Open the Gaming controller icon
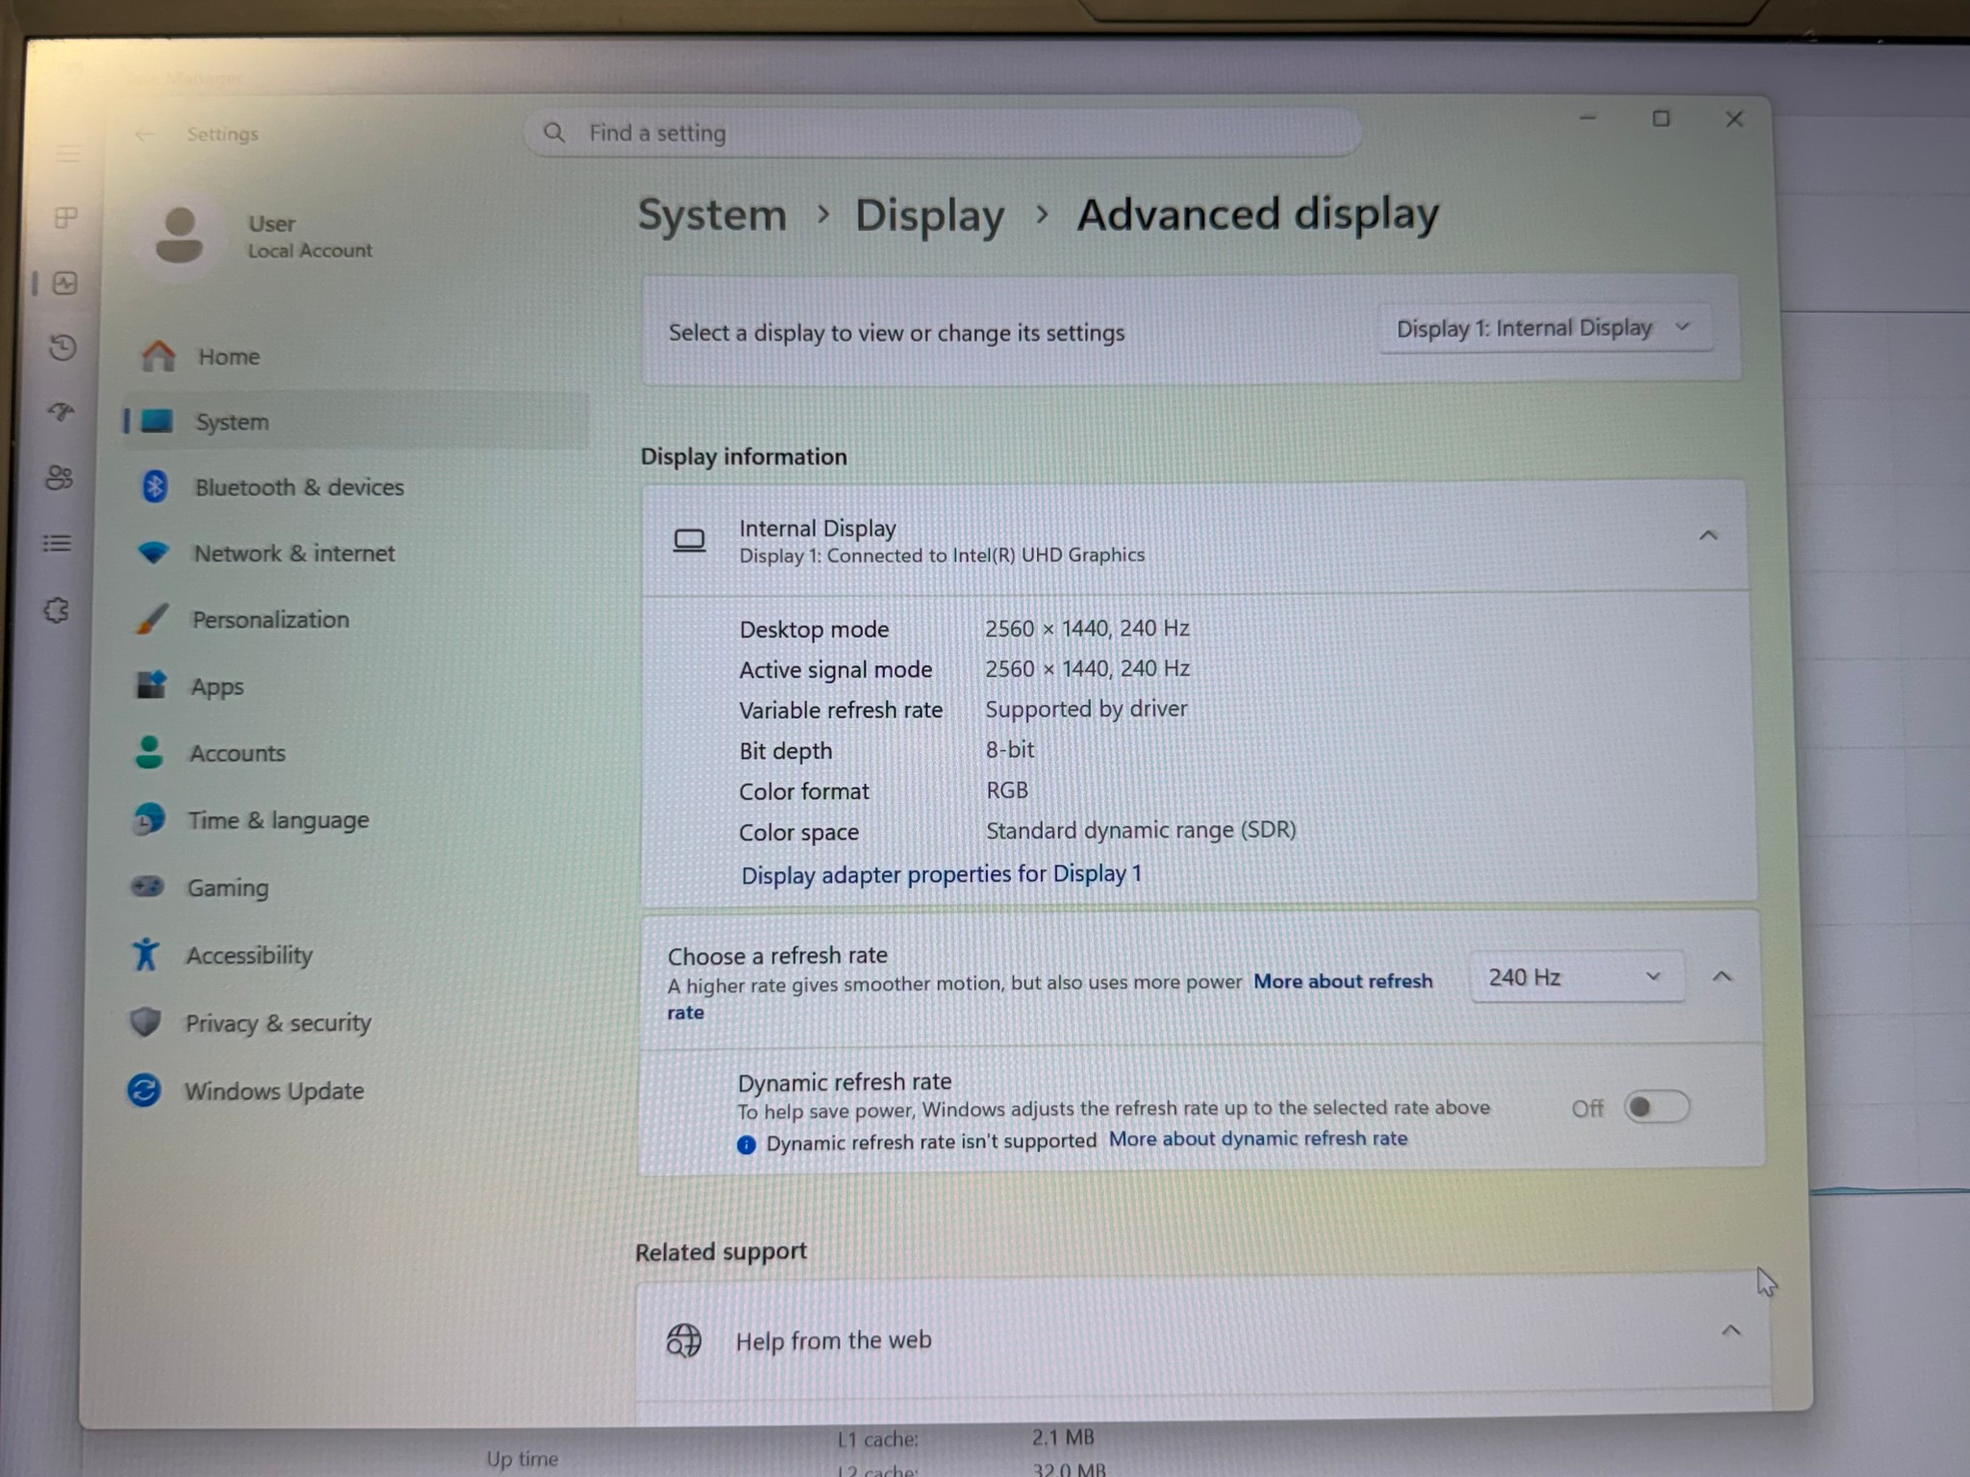 tap(147, 886)
